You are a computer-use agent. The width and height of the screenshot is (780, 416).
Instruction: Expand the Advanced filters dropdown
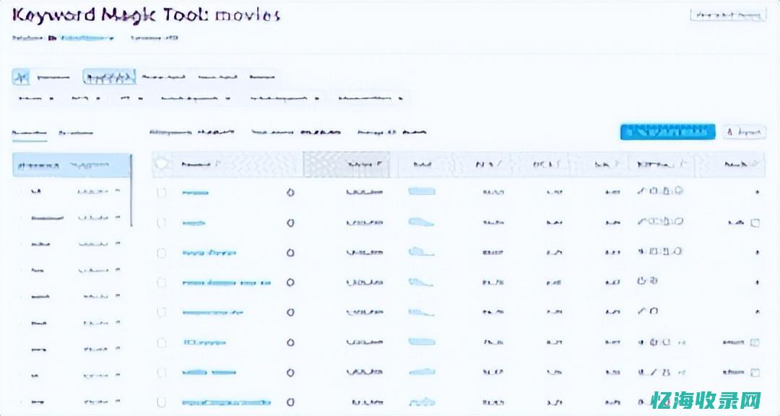tap(370, 97)
